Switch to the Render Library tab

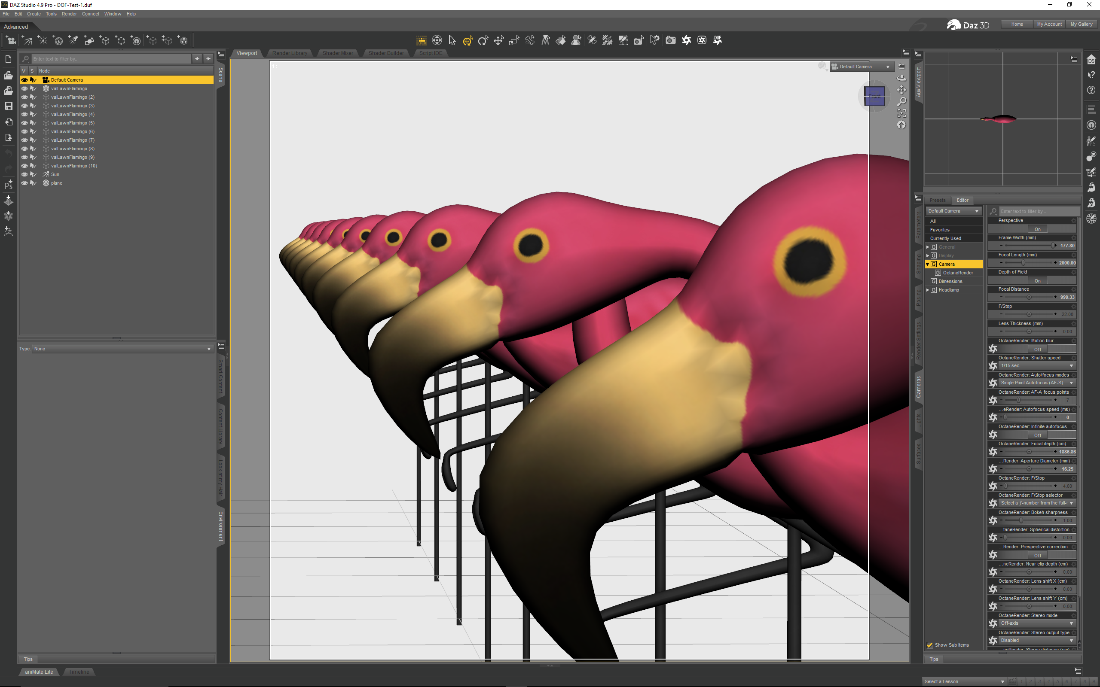pos(290,53)
